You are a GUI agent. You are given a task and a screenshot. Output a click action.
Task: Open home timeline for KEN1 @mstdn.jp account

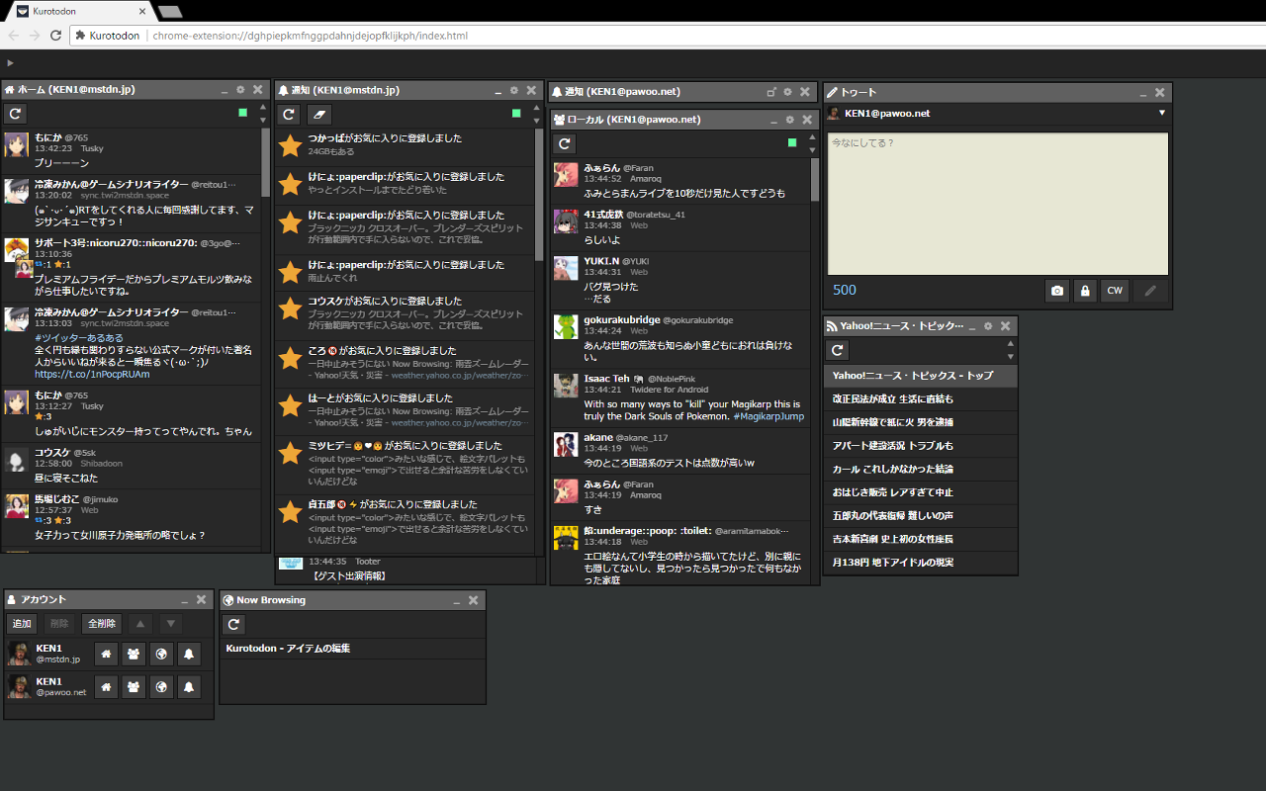pyautogui.click(x=107, y=654)
